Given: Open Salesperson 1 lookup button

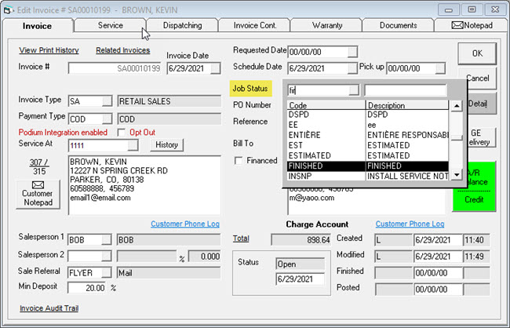Looking at the screenshot, I should pyautogui.click(x=107, y=240).
